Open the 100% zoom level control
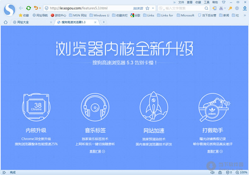Screen dimensions: 249x175 click(242, 173)
